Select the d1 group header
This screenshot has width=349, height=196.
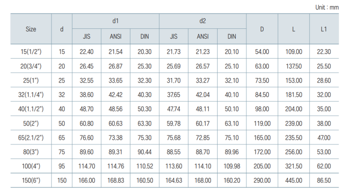click(116, 21)
